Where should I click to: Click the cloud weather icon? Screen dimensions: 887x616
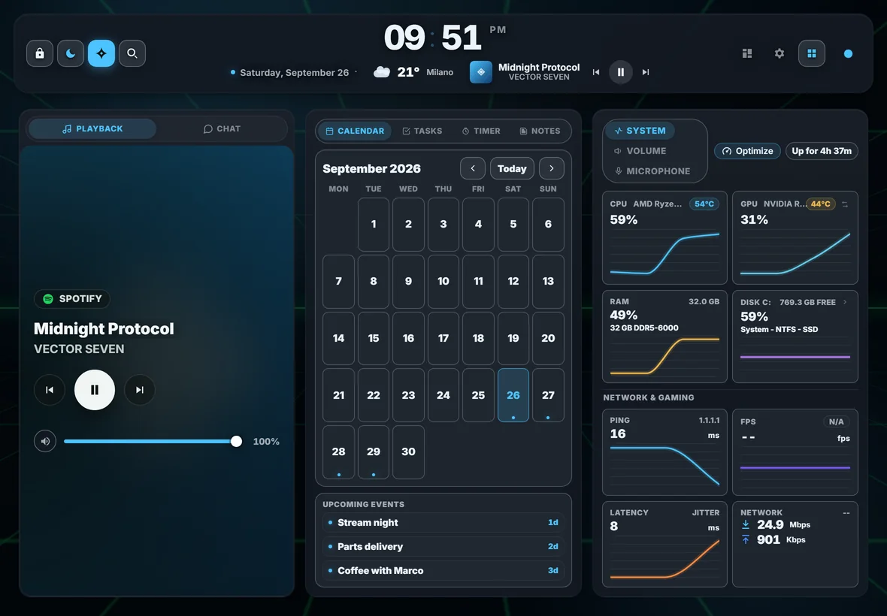coord(382,72)
